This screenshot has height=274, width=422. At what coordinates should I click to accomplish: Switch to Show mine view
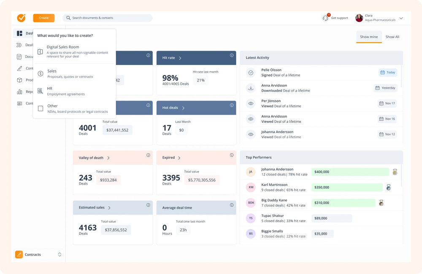tap(369, 37)
